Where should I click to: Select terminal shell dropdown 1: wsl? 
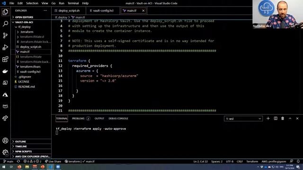coord(243,119)
